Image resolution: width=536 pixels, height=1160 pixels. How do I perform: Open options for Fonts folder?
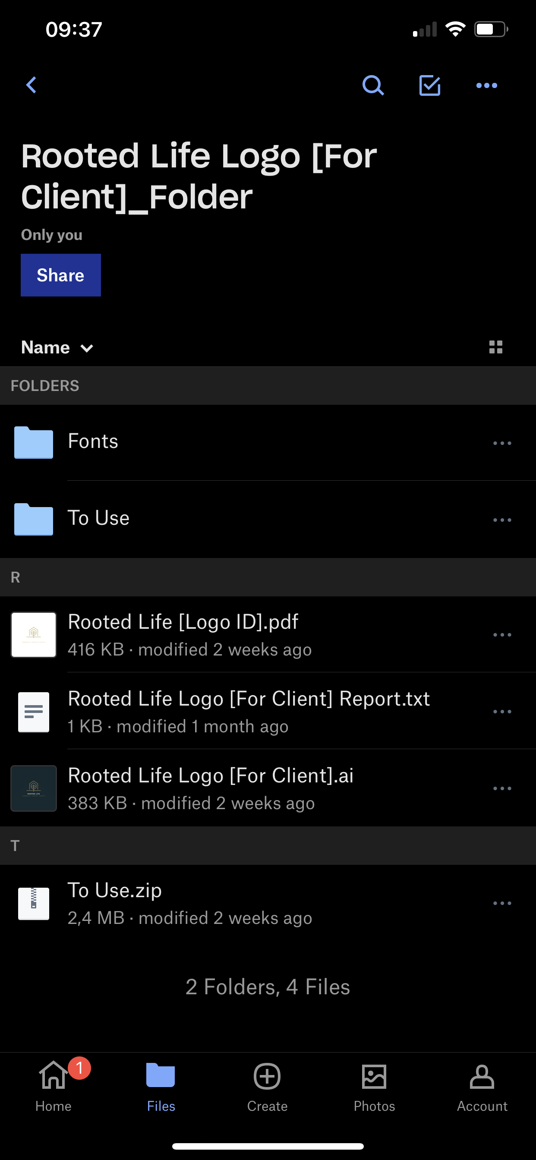[502, 443]
